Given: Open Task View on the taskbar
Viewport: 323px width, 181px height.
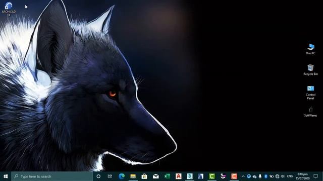Looking at the screenshot, I should tap(110, 176).
